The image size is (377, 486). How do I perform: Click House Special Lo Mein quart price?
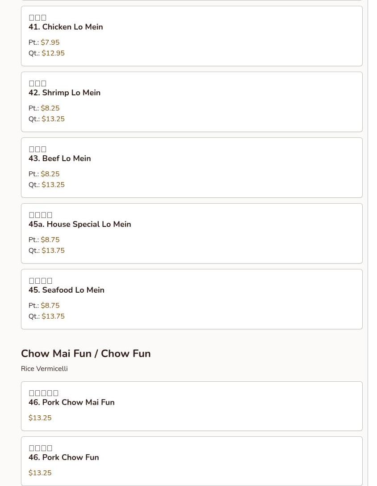coord(53,251)
